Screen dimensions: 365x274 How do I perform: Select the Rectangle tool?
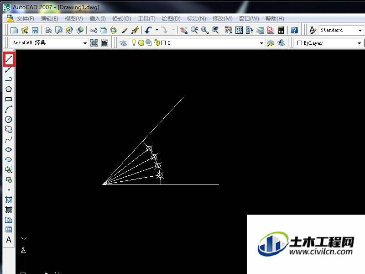(x=9, y=99)
